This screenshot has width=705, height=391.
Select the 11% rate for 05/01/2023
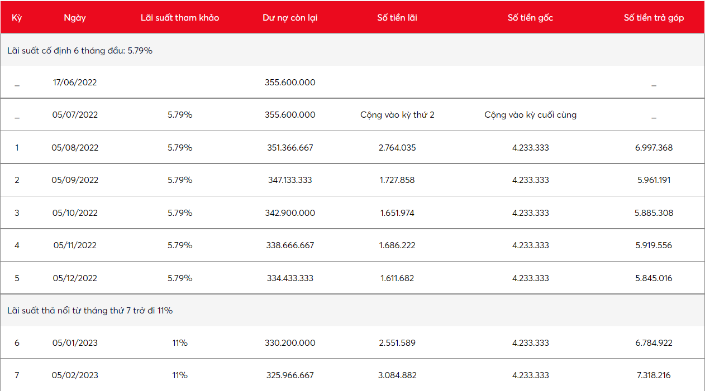point(180,343)
